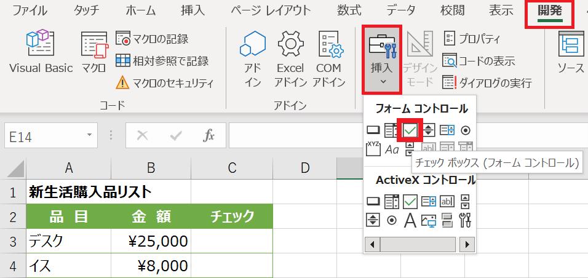Expand the 挿入 (Insert) controls dropdown

[x=382, y=81]
